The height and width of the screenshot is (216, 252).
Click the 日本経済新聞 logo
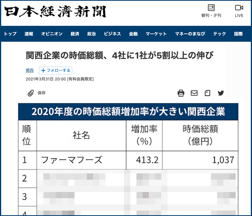pos(55,12)
